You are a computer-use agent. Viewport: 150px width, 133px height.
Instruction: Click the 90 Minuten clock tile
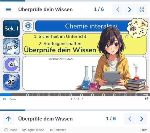click(x=11, y=82)
